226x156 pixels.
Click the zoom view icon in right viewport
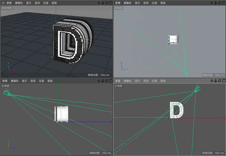pos(103,81)
